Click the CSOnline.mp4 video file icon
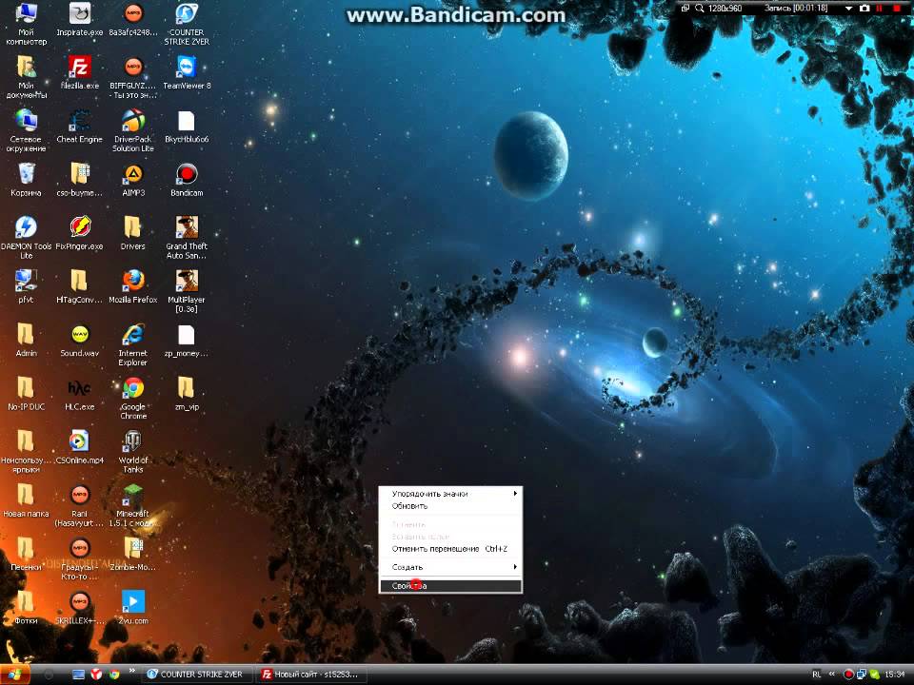Screen dimensions: 914x685 click(79, 447)
